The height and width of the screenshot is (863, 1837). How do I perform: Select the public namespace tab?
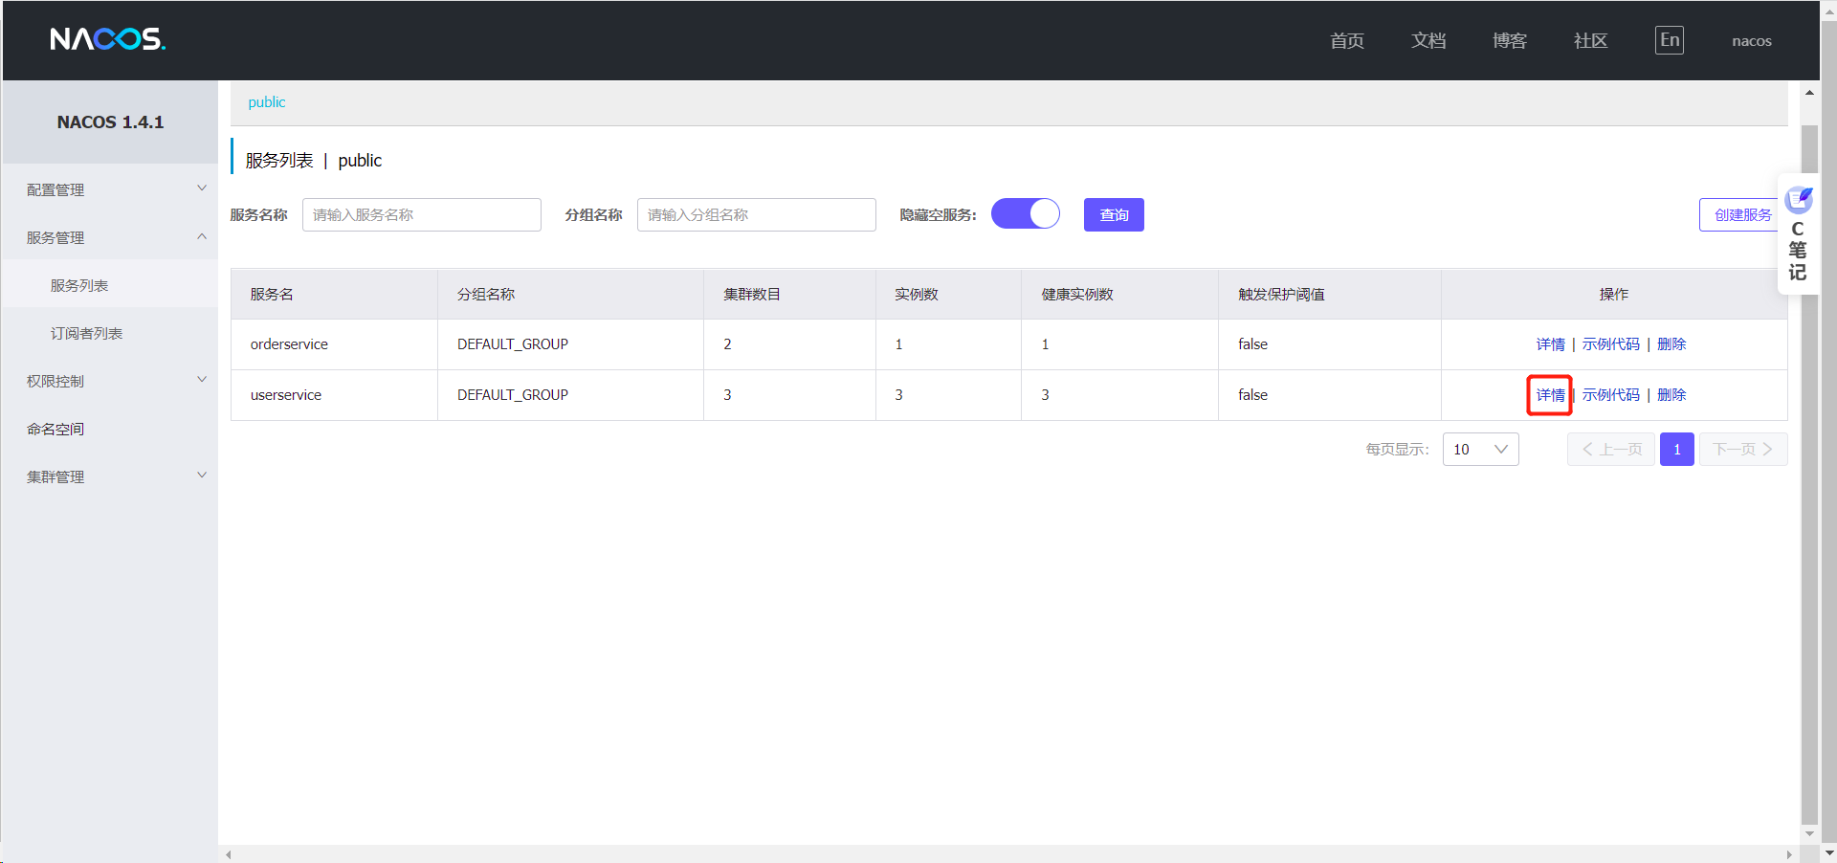267,102
